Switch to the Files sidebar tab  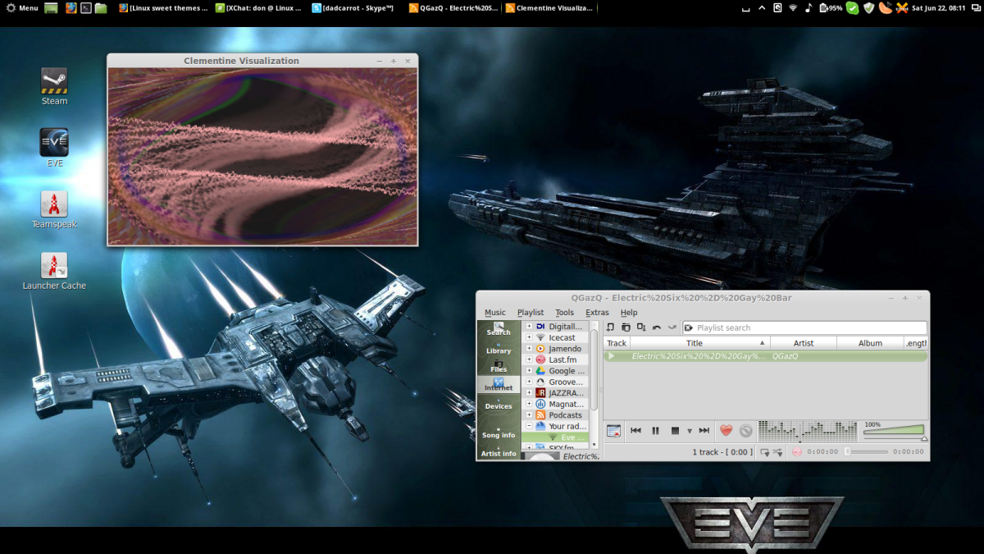tap(499, 366)
